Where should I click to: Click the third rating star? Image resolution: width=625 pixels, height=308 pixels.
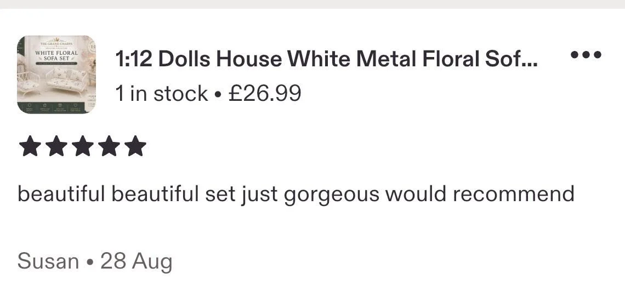tap(82, 146)
